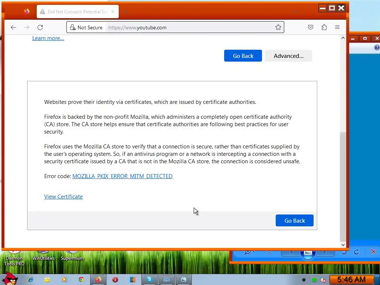
Task: Click the page scrollbar down arrow
Action: tap(343, 245)
